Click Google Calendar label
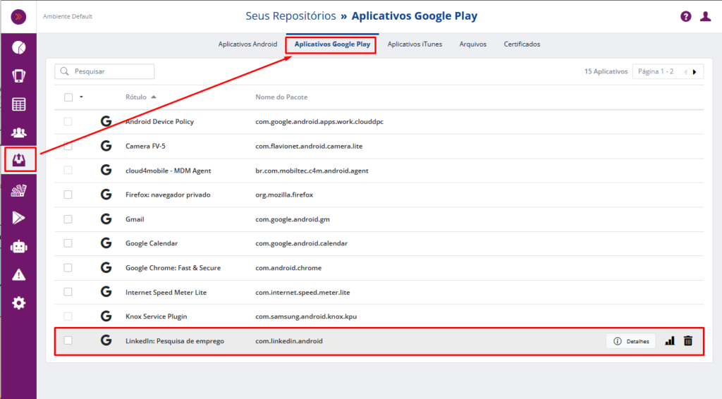Viewport: 722px width, 399px height. point(152,243)
